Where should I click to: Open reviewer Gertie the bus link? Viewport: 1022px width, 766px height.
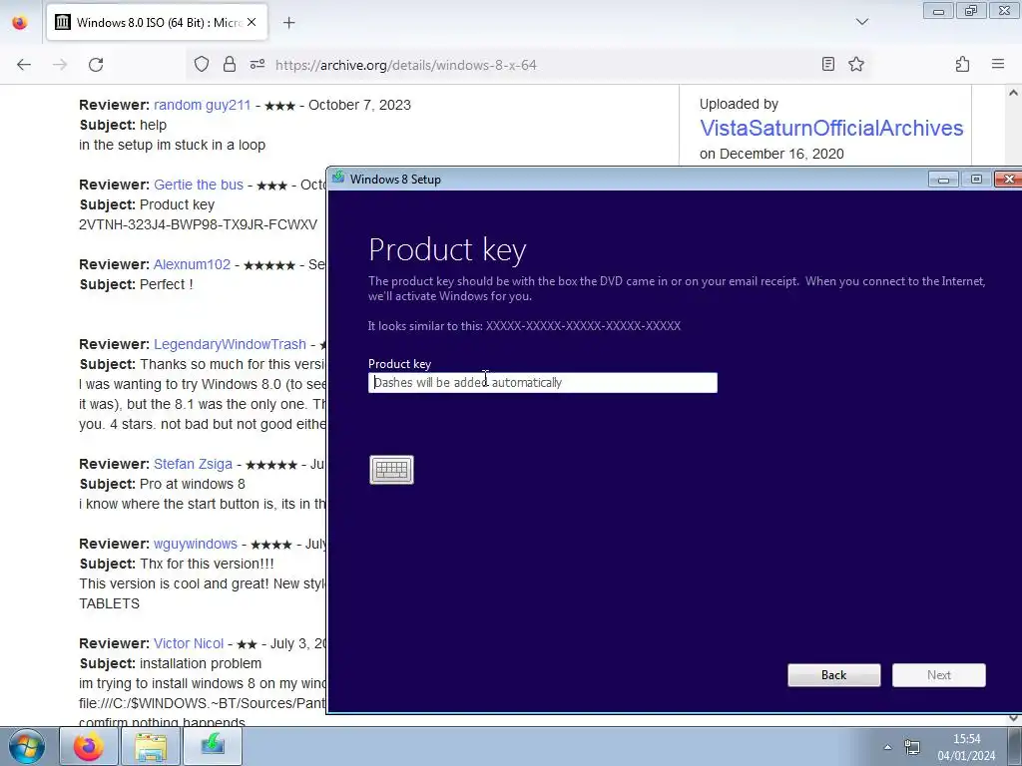[x=199, y=185]
